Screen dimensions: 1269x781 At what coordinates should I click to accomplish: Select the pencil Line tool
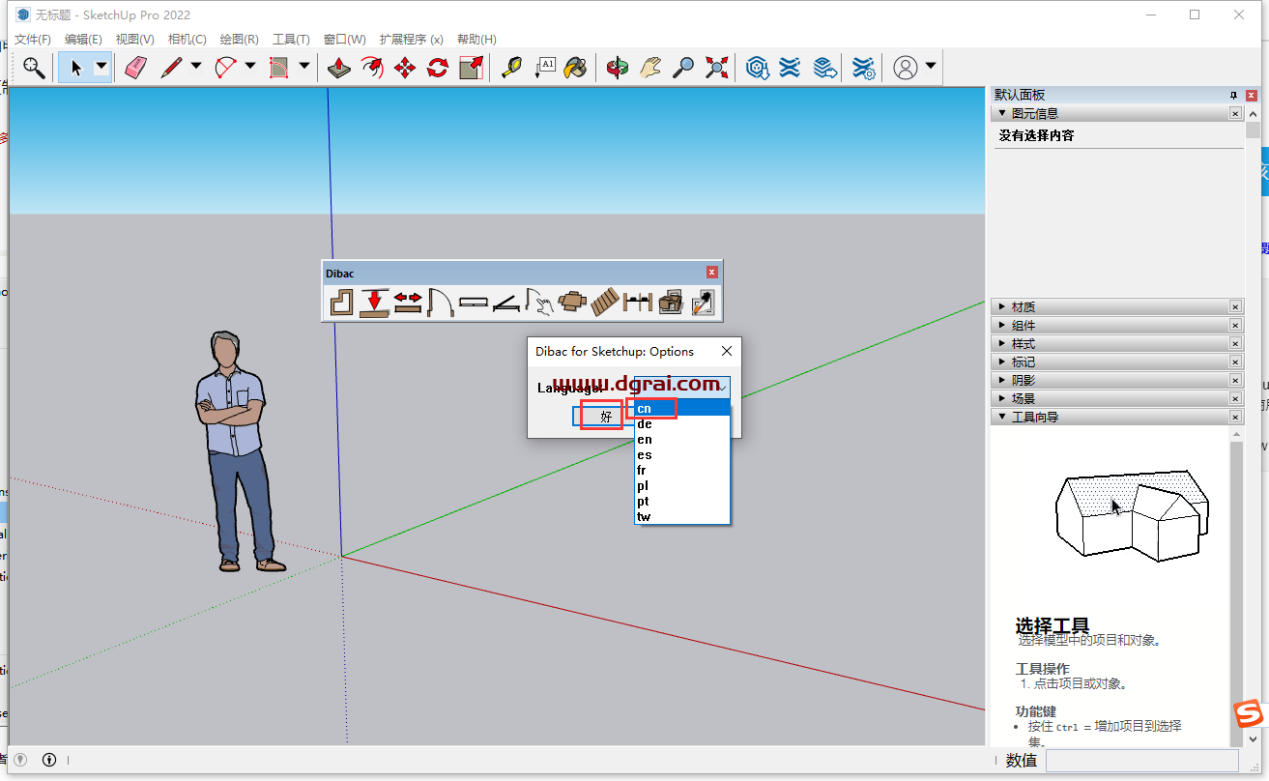[x=172, y=68]
